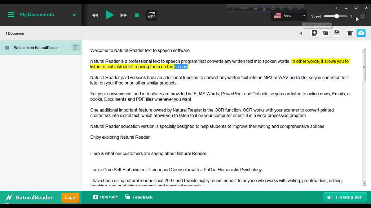Expand the My Documents dropdown chevron
Image resolution: width=371 pixels, height=208 pixels.
click(74, 15)
